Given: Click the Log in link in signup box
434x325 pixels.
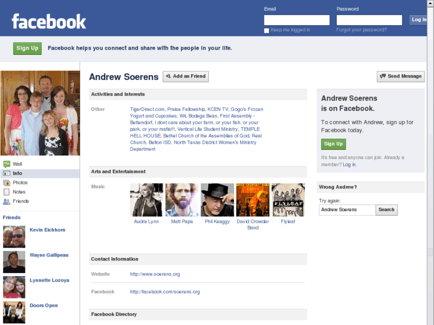Looking at the screenshot, I should [349, 165].
